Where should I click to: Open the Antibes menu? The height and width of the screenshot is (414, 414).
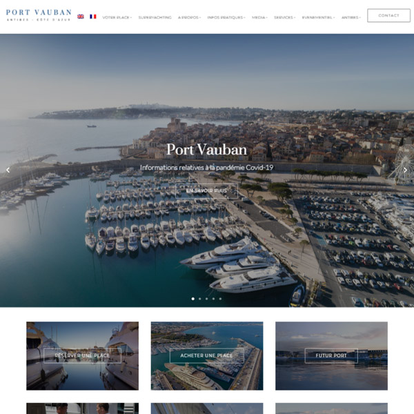coord(351,17)
